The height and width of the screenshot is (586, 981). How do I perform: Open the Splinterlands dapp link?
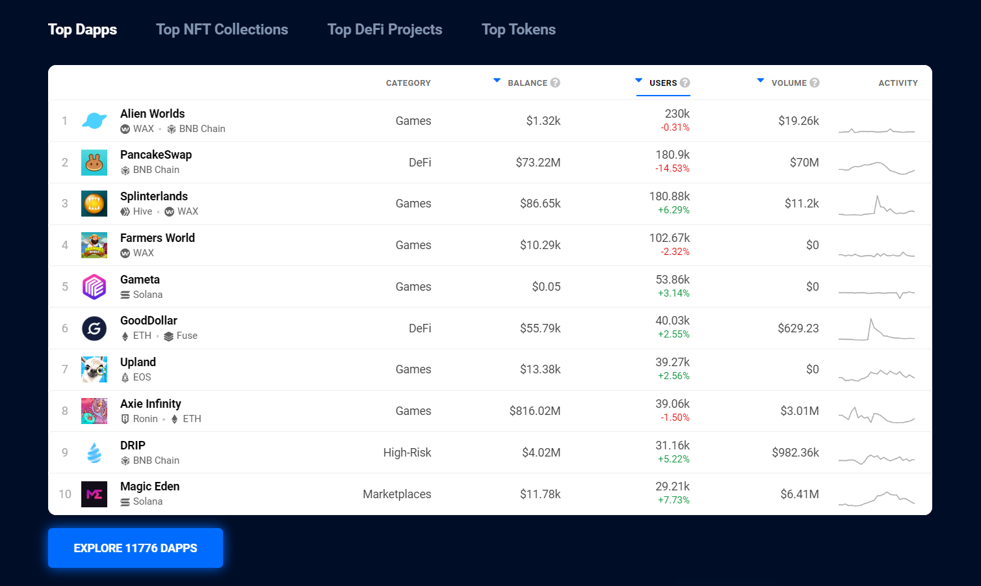154,196
